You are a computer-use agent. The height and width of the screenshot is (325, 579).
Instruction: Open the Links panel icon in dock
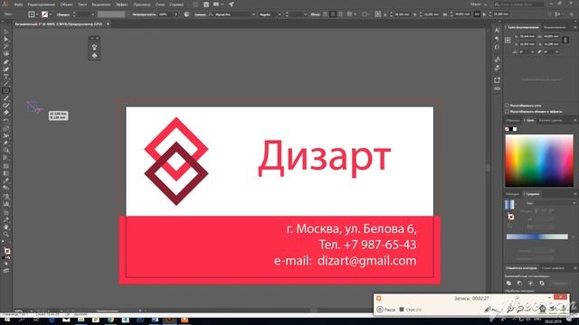497,88
